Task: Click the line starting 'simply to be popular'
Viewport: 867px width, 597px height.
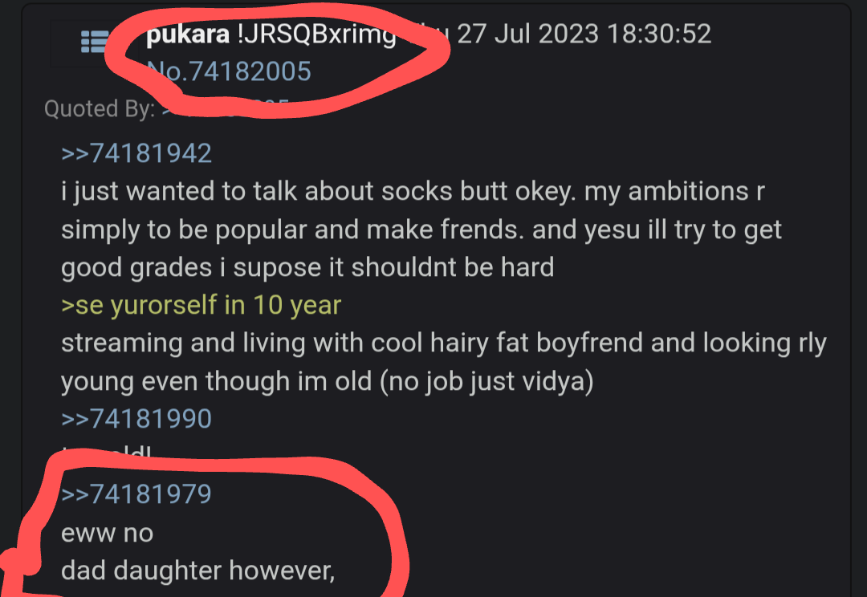Action: tap(421, 229)
